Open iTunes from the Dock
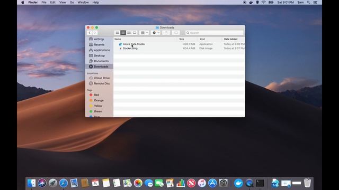This screenshot has height=190, width=339. point(202,183)
